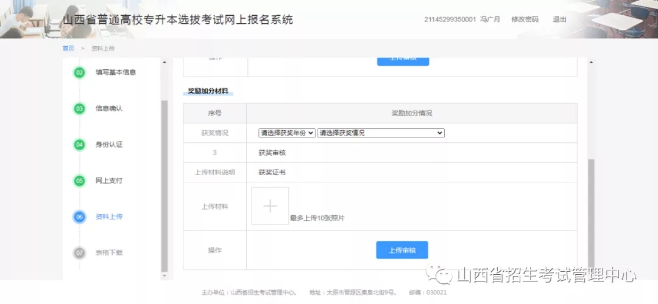Open the 请选择获奖年份 dropdown
The image size is (658, 304).
click(286, 133)
